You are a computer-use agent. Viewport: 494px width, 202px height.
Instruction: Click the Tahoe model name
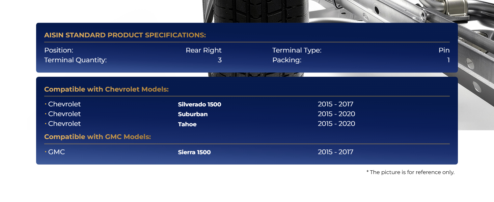(x=187, y=124)
